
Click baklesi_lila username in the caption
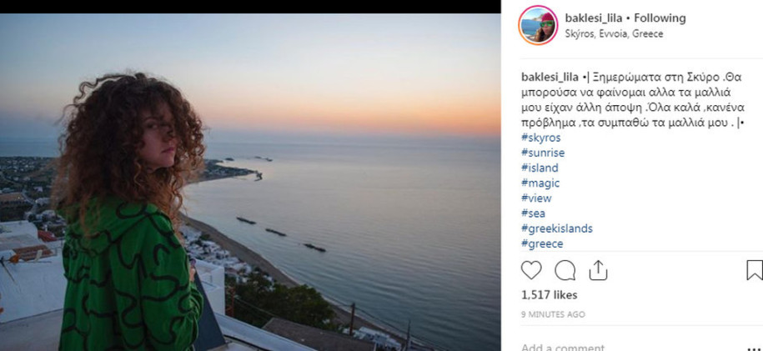550,78
